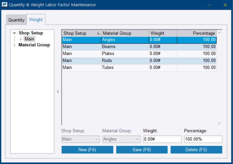Click into the Weight input field
Screen dimensions: 233x164
coord(162,139)
